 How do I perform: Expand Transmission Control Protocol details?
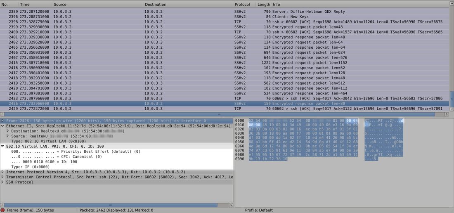point(2,177)
